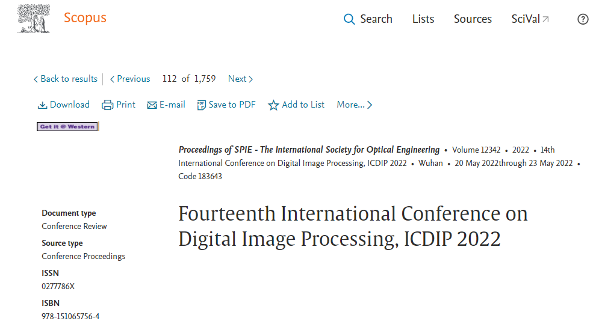This screenshot has width=593, height=327.
Task: Click the Source type label
Action: [x=62, y=243]
